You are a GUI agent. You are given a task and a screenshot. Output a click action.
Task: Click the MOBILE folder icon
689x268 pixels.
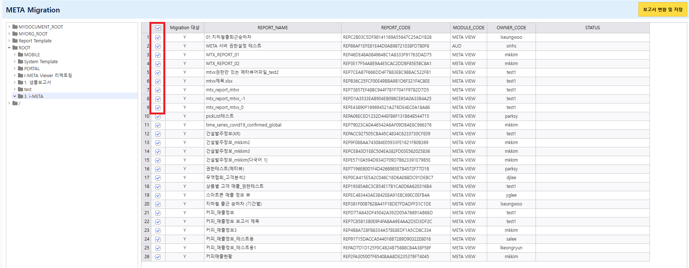21,54
